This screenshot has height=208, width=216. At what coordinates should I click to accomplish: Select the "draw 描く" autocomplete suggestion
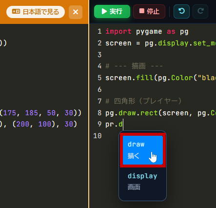click(x=143, y=150)
